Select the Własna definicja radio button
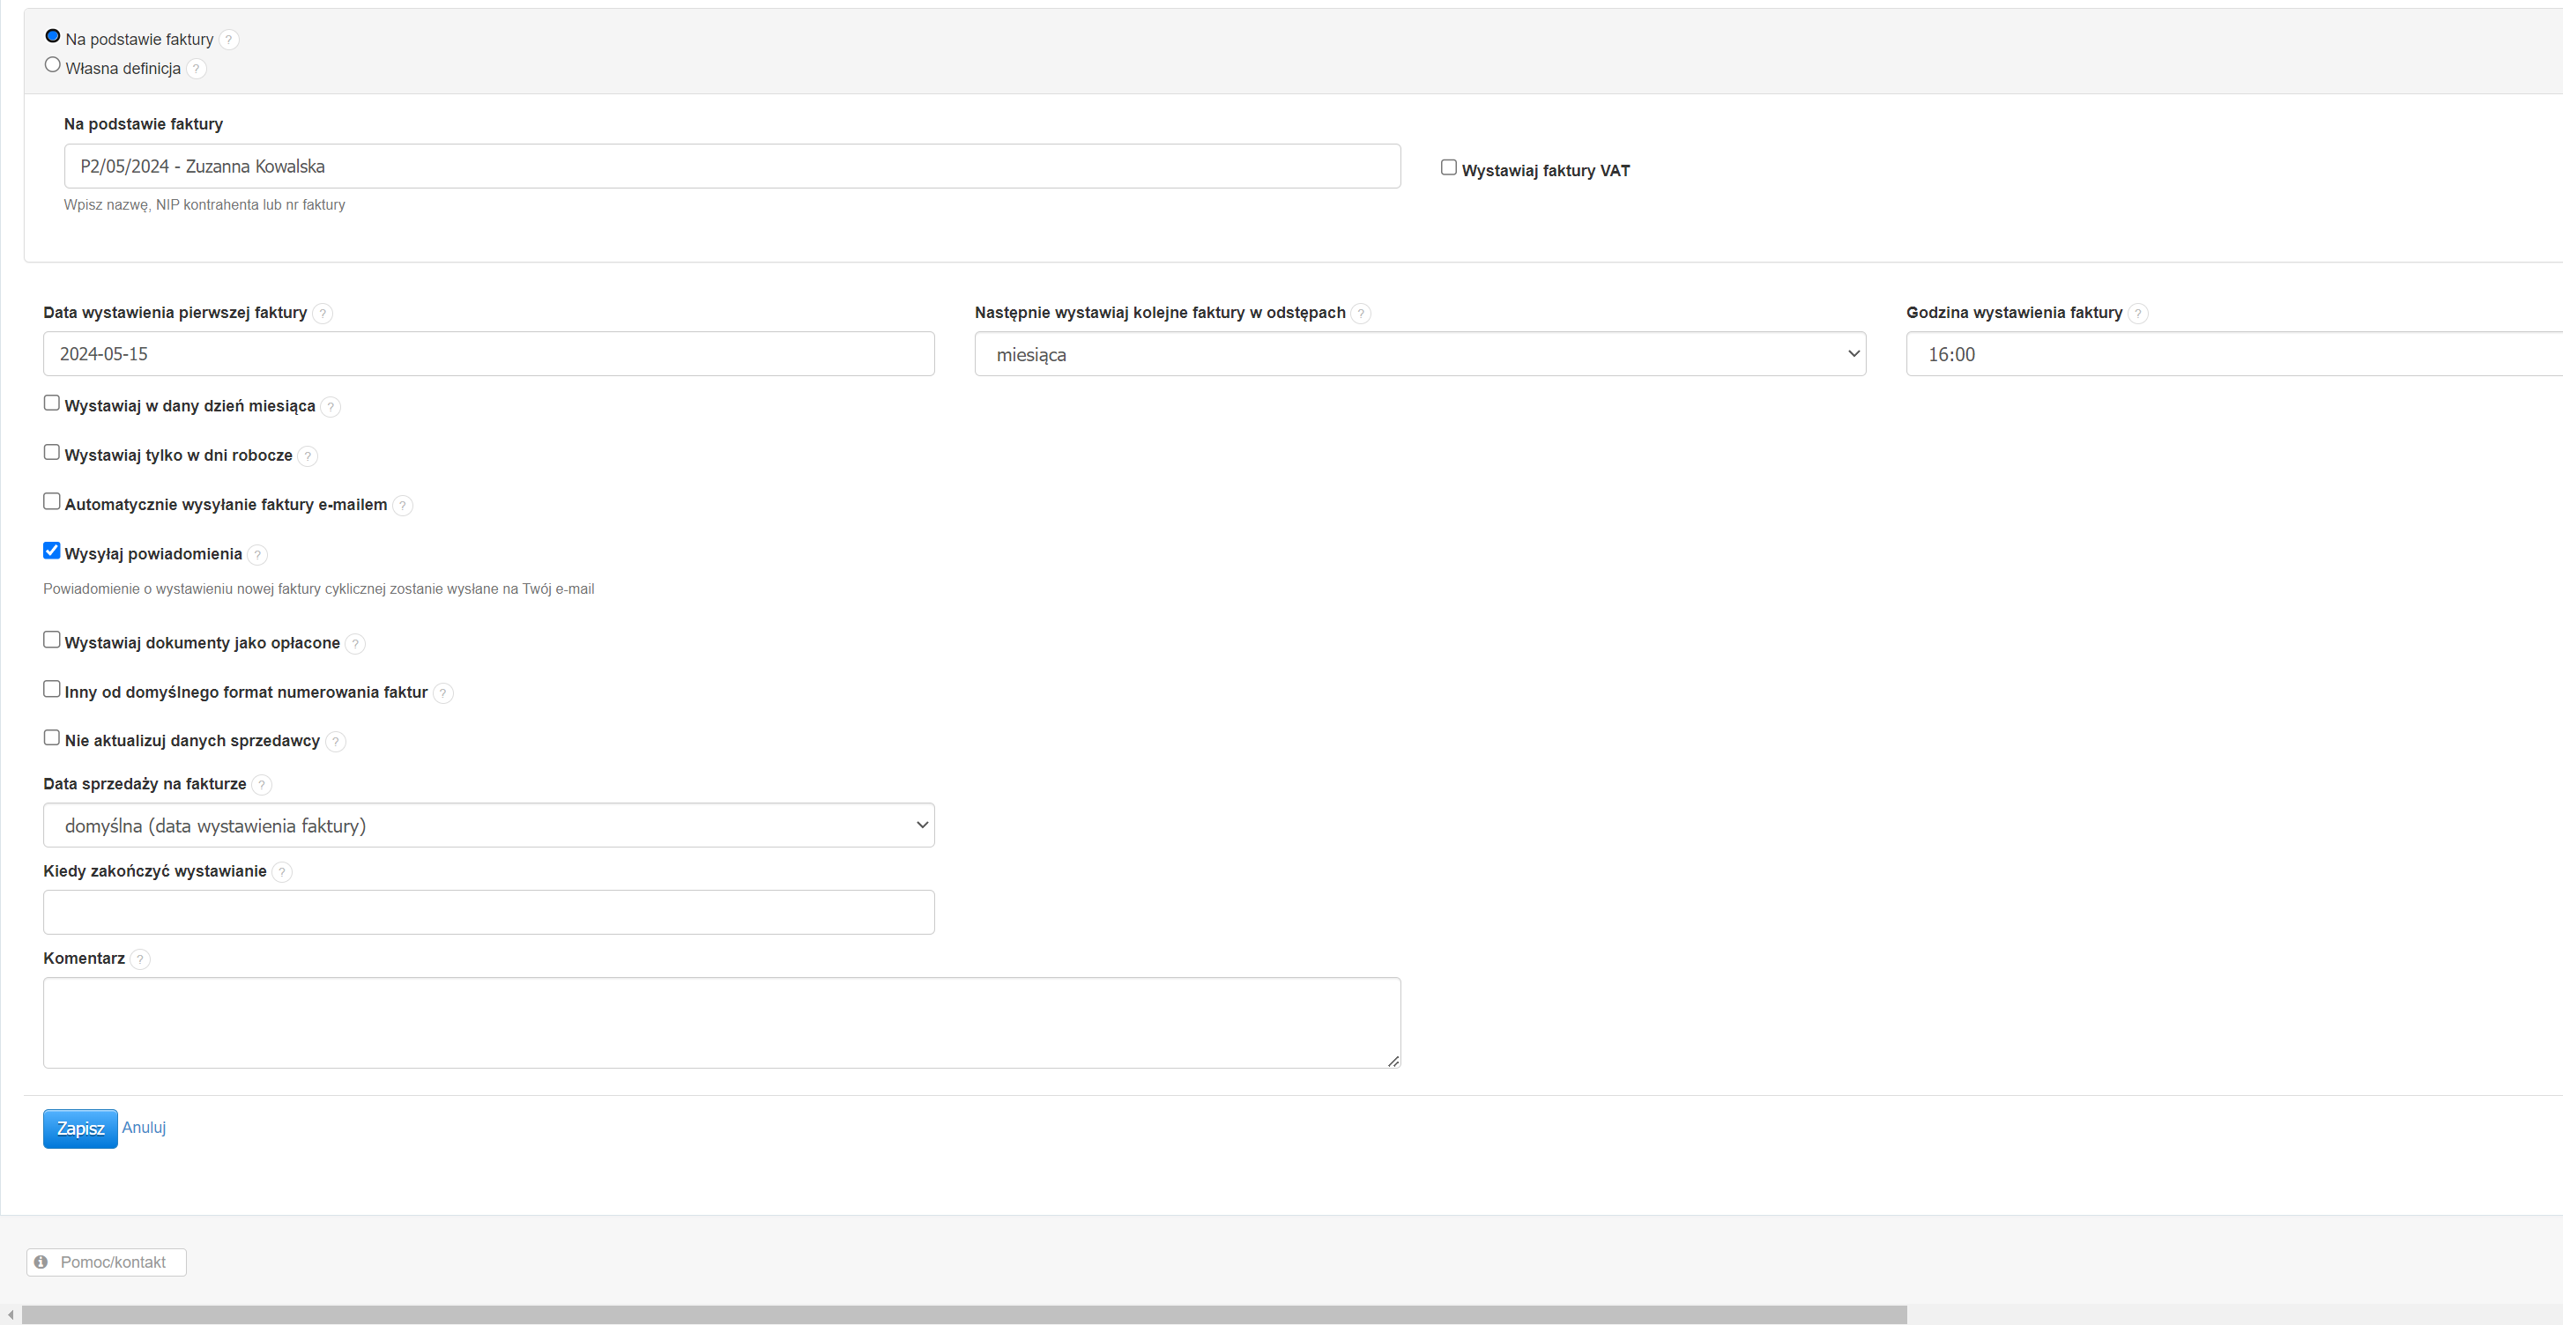The width and height of the screenshot is (2563, 1325). point(53,64)
